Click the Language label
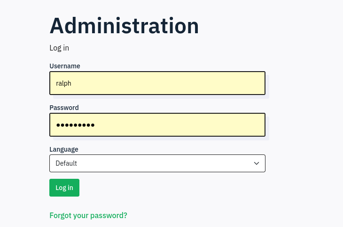The image size is (343, 227). click(x=64, y=149)
